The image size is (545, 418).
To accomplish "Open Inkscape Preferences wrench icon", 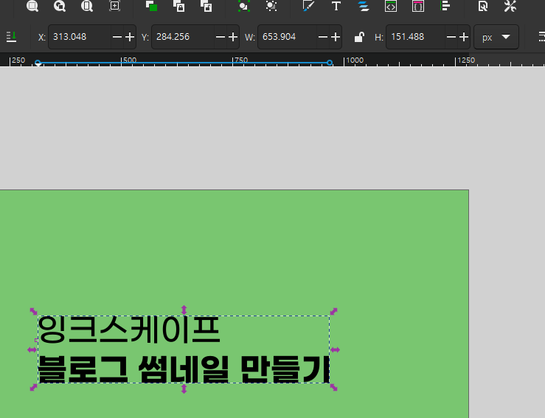I will coord(510,6).
